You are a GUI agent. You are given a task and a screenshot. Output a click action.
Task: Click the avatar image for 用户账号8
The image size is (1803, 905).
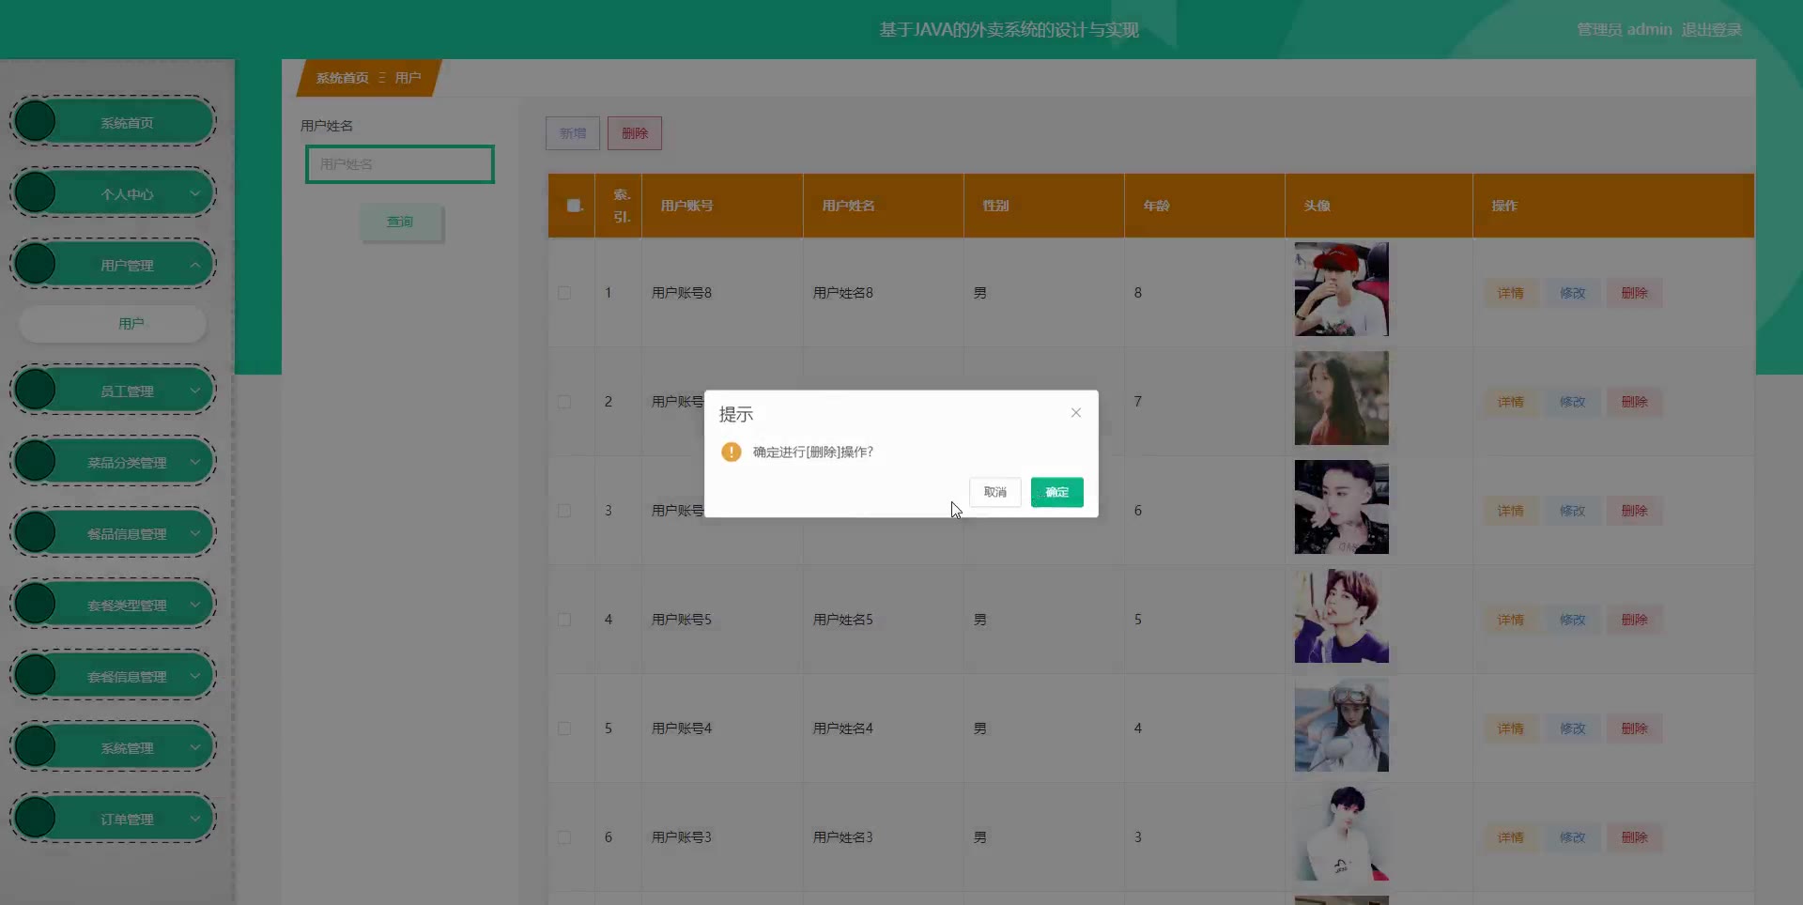tap(1342, 289)
